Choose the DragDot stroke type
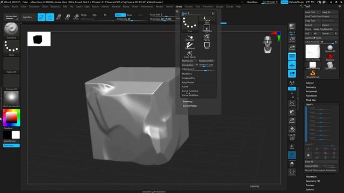Image resolution: width=344 pixels, height=193 pixels. (190, 37)
